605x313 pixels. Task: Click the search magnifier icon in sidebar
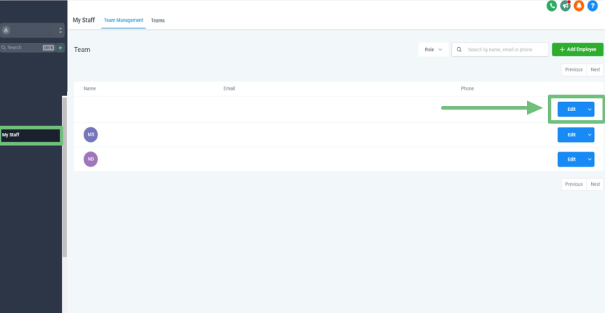(x=3, y=48)
